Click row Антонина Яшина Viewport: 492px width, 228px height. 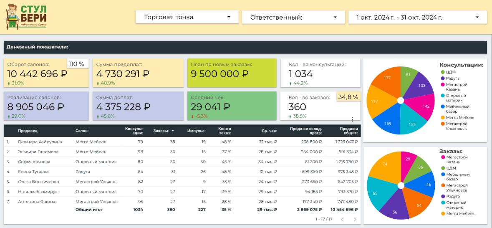[182, 202]
